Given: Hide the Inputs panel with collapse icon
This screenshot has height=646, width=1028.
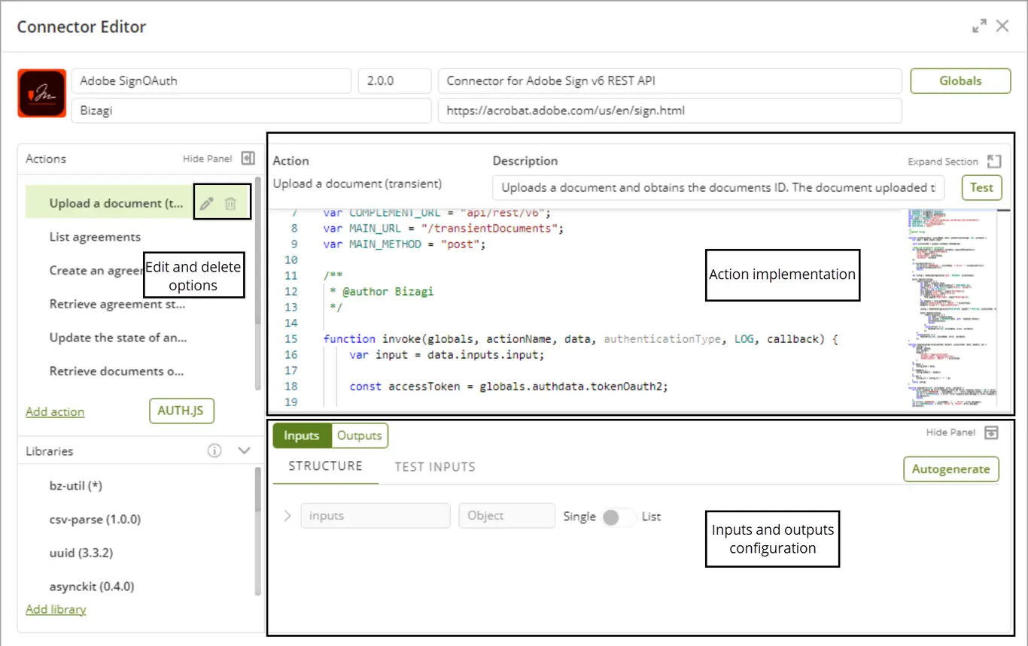Looking at the screenshot, I should [x=992, y=432].
